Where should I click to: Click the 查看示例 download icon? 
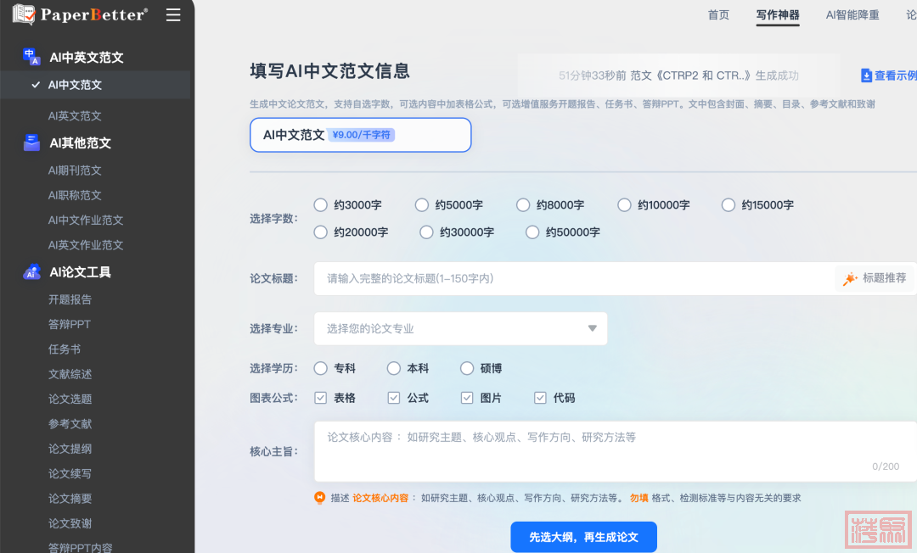pyautogui.click(x=866, y=75)
